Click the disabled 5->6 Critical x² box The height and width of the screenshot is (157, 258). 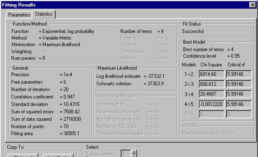[239, 114]
